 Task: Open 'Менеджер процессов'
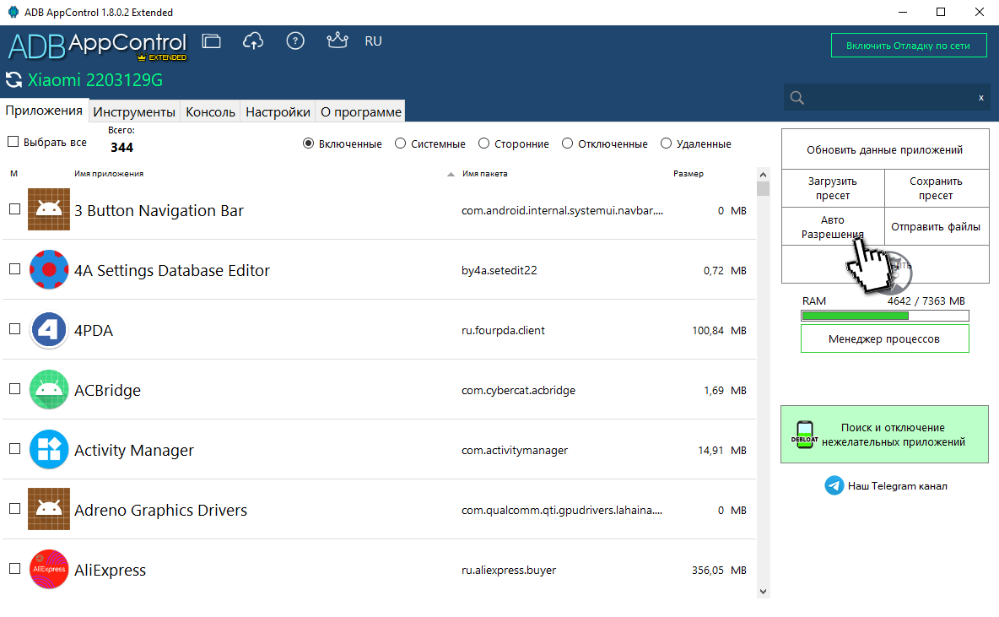(x=884, y=338)
